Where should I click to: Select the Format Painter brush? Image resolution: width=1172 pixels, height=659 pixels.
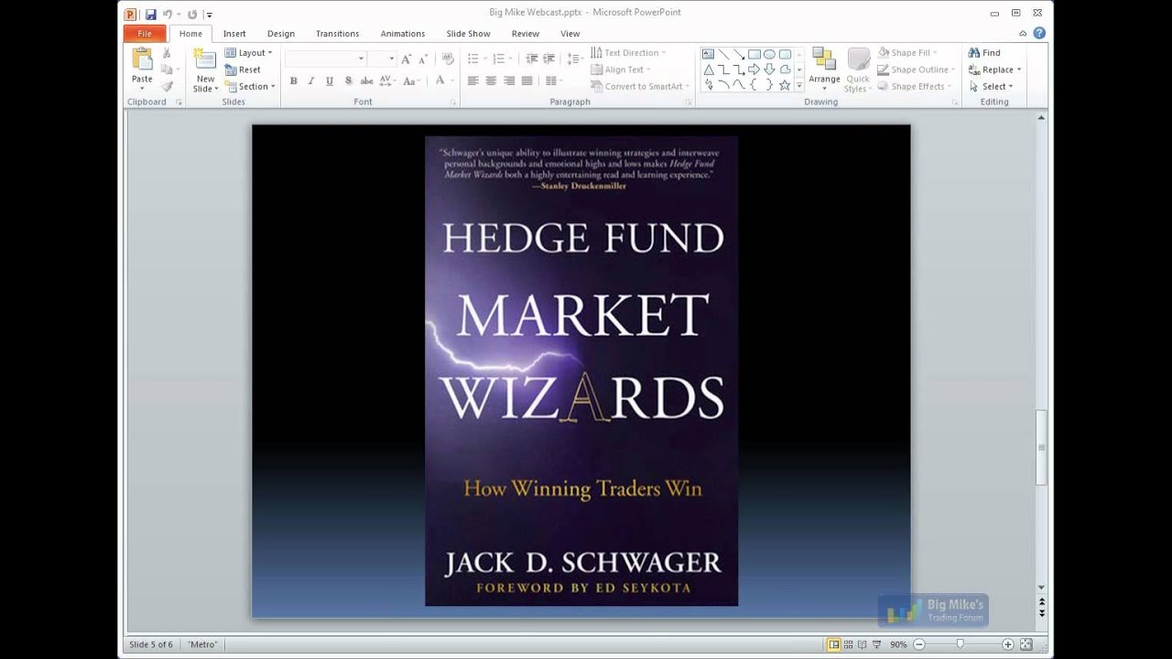tap(167, 86)
